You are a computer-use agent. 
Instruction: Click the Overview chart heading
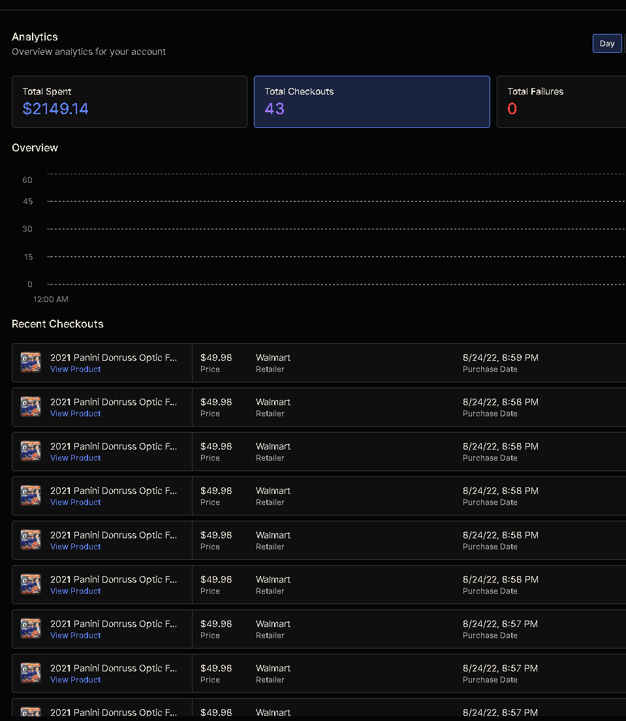[35, 147]
